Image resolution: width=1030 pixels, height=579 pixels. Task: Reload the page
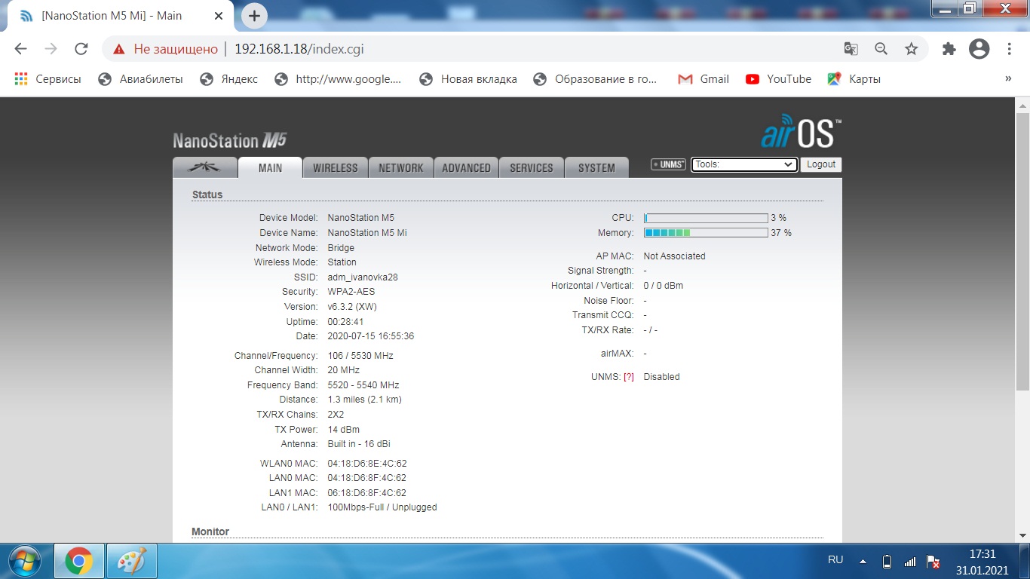[x=81, y=49]
